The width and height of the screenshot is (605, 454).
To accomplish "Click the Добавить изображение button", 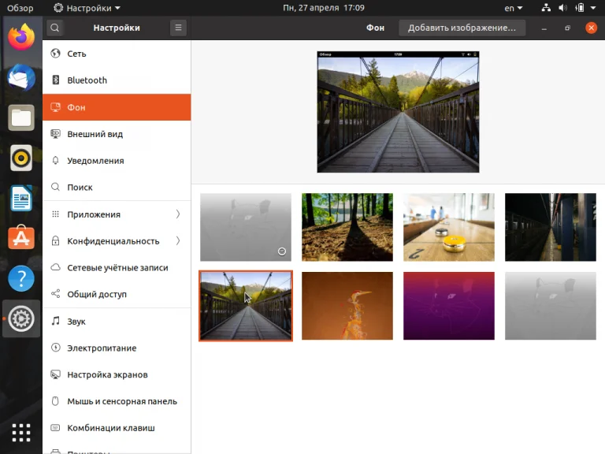I will coord(462,28).
